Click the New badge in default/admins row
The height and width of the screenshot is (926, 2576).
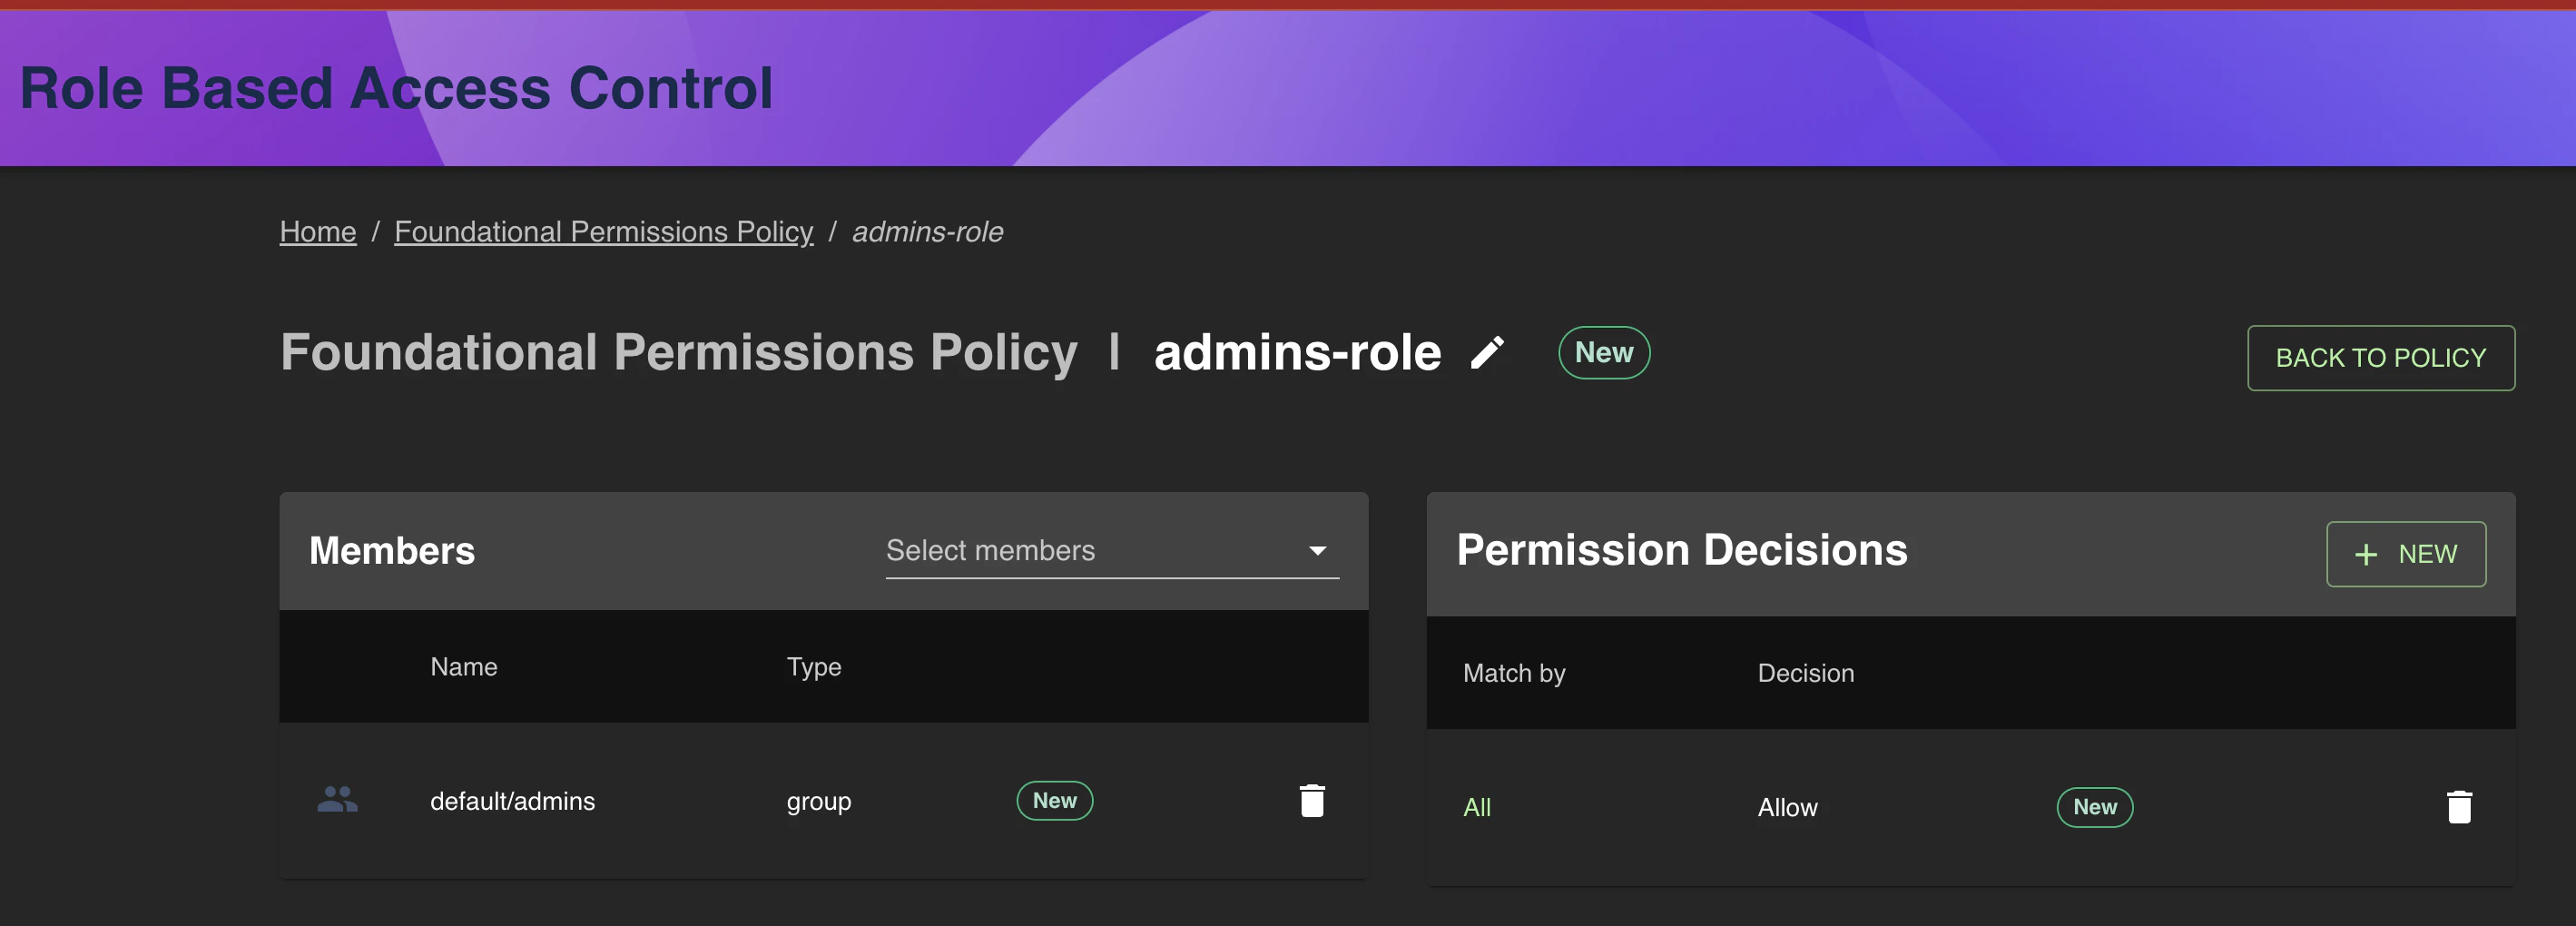point(1054,801)
